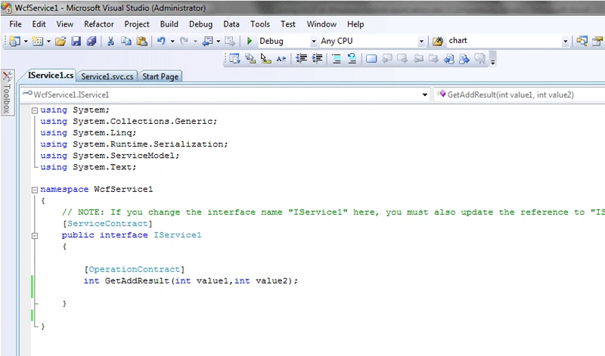The image size is (605, 356).
Task: Switch to the Start Page tab
Action: (160, 76)
